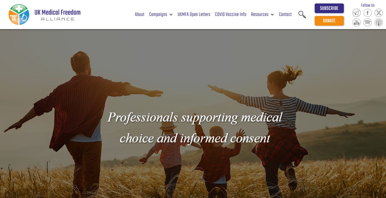Click the UK Medical Freedom Alliance title text
The height and width of the screenshot is (198, 386).
[x=57, y=15]
